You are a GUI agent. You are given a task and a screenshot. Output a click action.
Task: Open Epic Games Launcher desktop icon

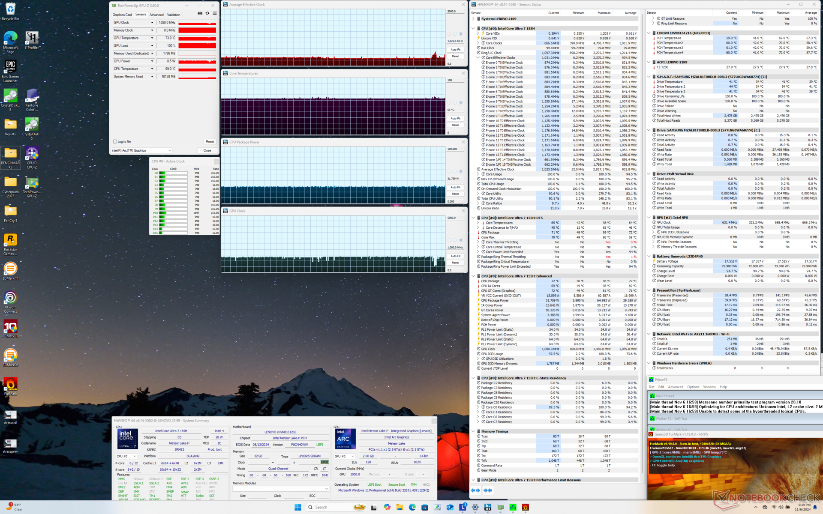click(10, 71)
